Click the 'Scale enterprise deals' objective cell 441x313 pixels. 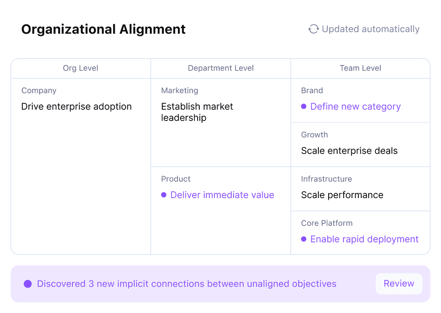[349, 151]
